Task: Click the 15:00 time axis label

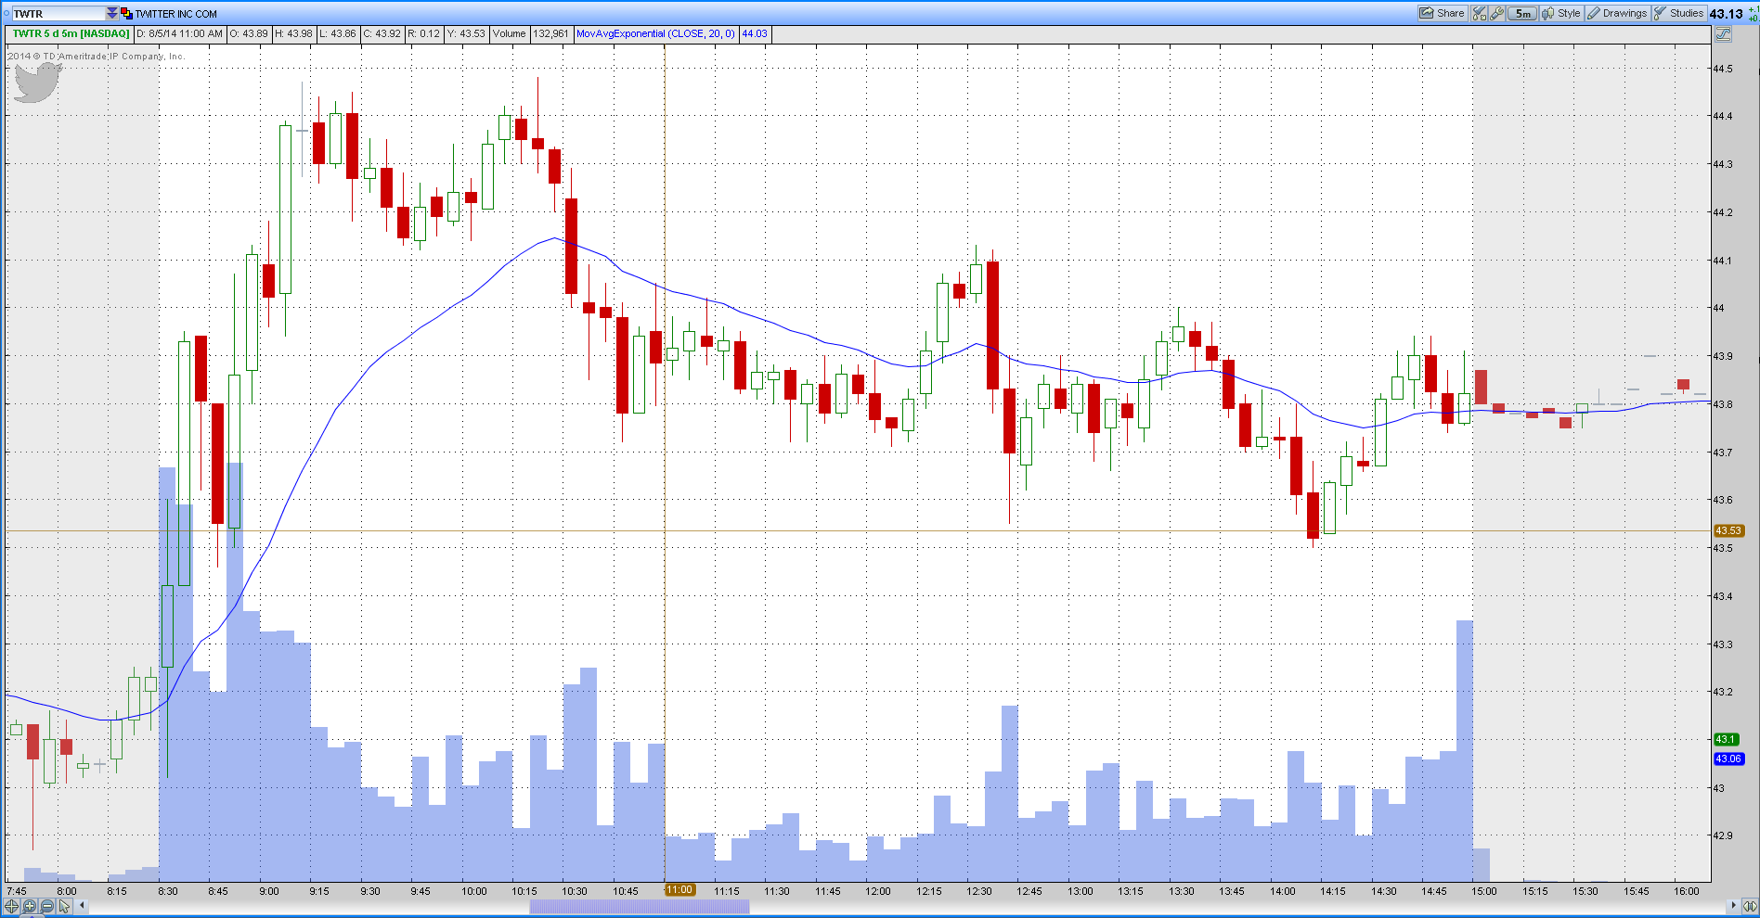Action: 1484,891
